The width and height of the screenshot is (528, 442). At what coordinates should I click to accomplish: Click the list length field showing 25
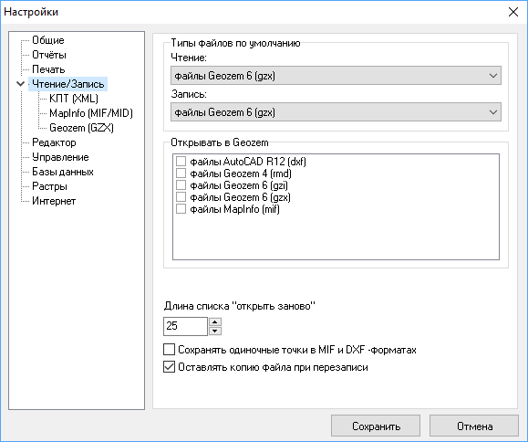coord(185,326)
